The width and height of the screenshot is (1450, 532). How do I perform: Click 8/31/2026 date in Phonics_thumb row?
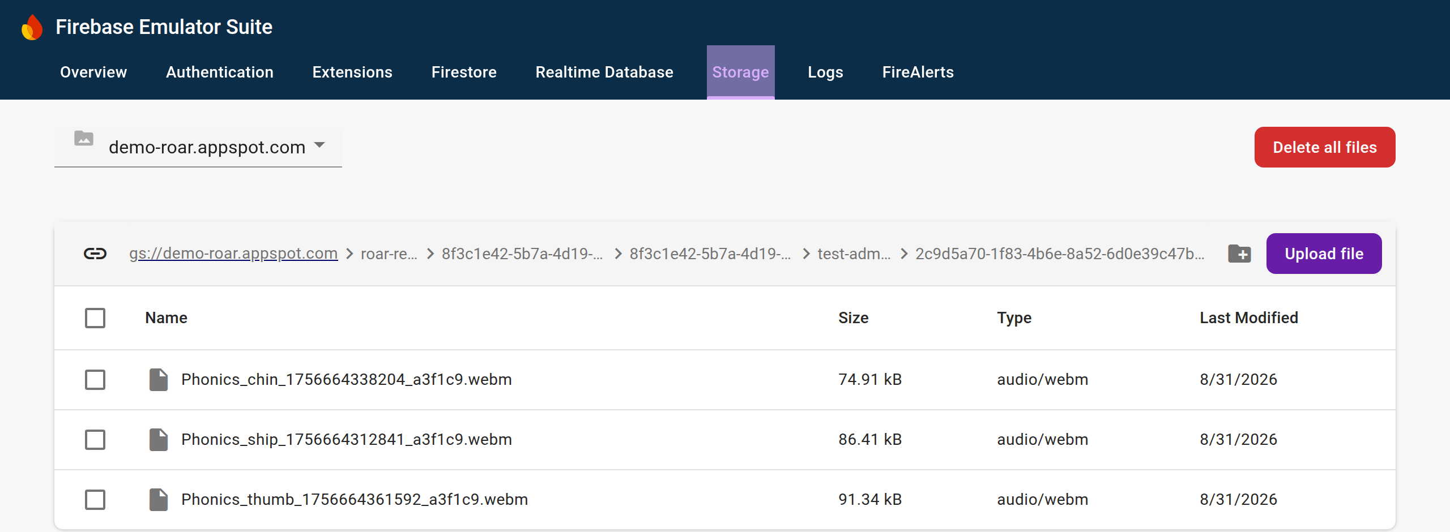tap(1239, 500)
